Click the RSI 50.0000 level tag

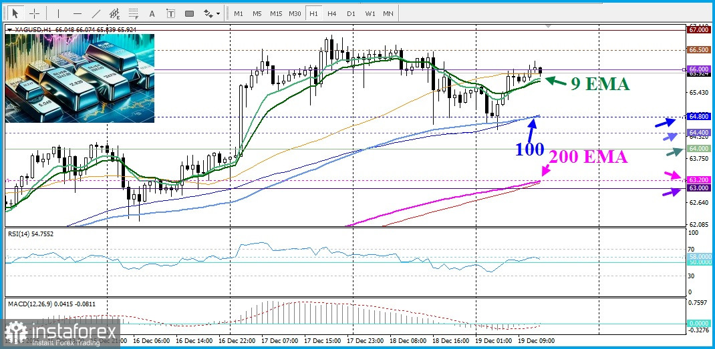[700, 262]
